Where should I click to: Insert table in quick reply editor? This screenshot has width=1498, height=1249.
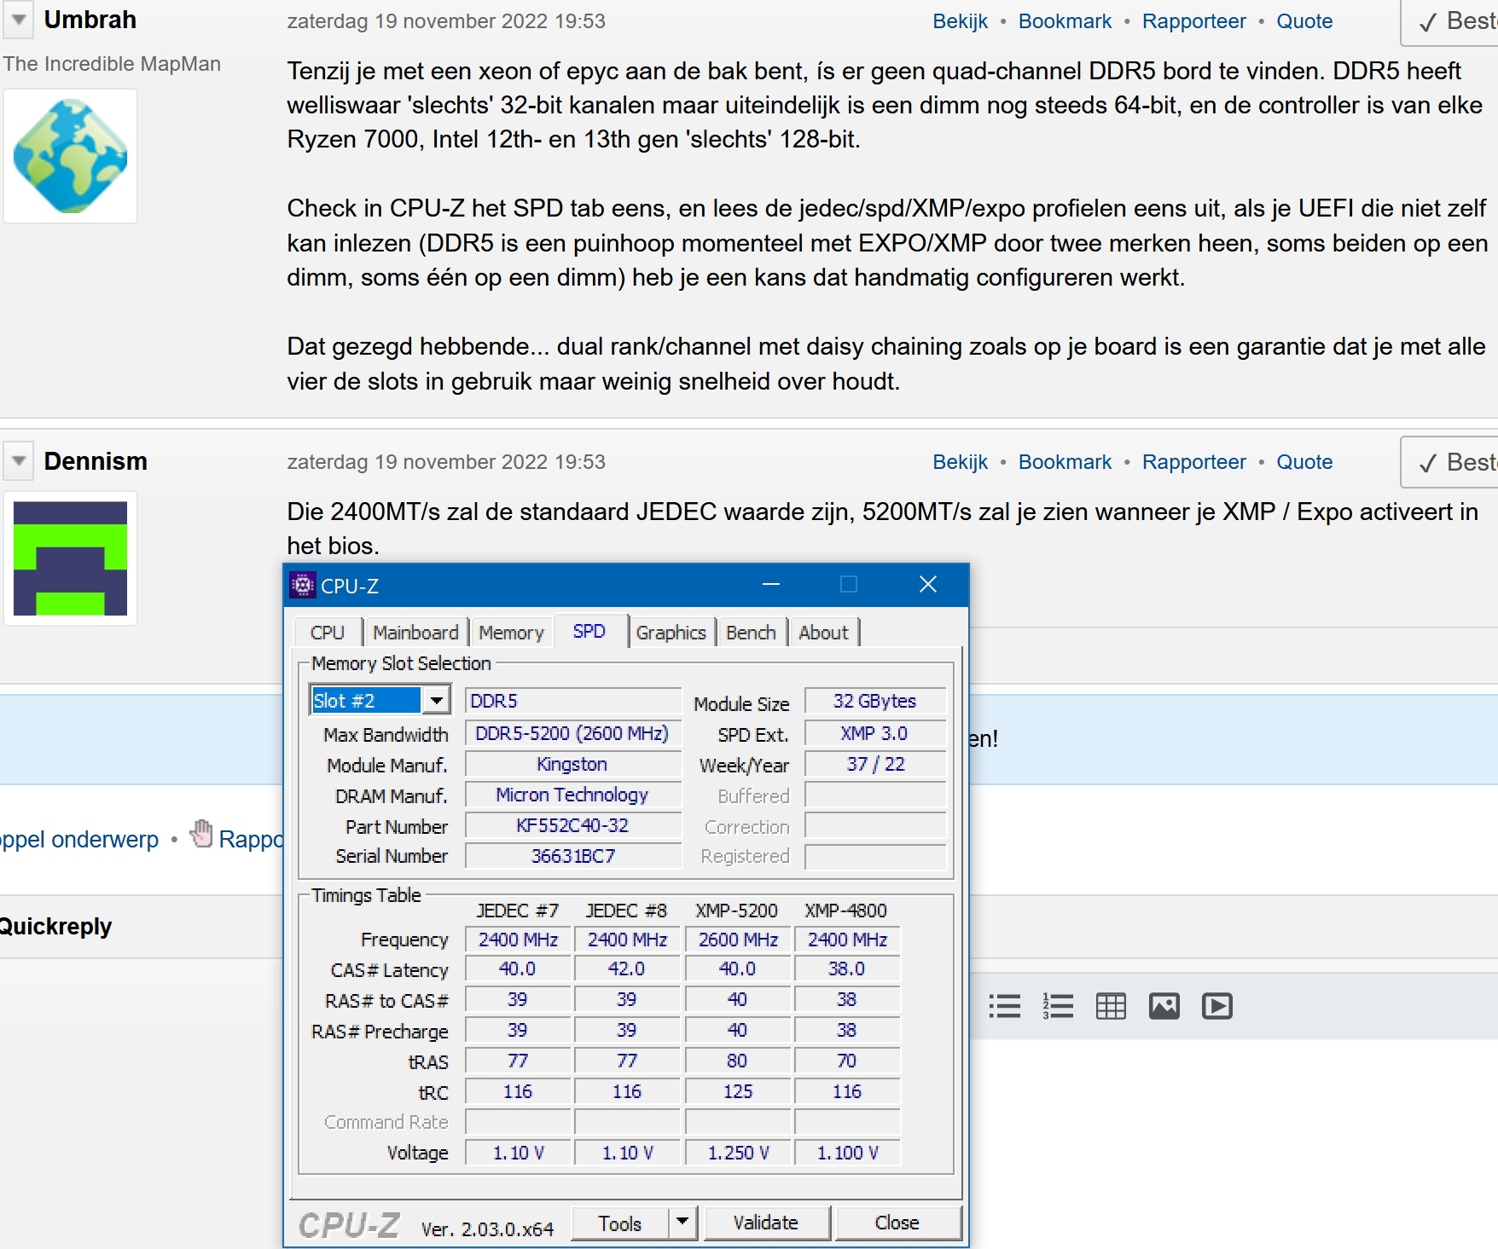coord(1111,1006)
